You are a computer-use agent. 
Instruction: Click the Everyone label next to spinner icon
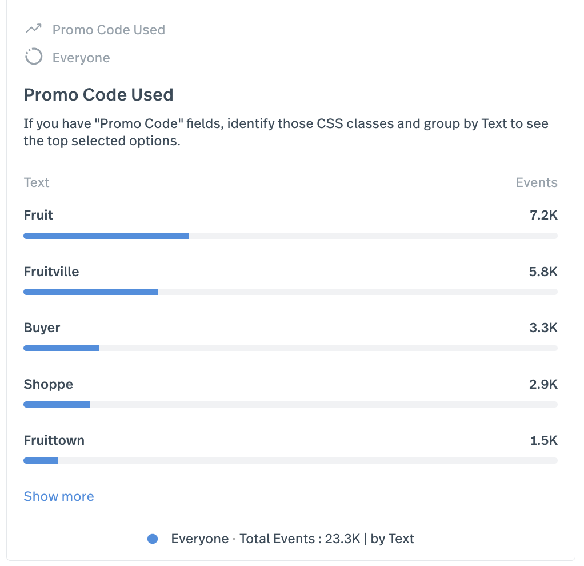point(81,57)
